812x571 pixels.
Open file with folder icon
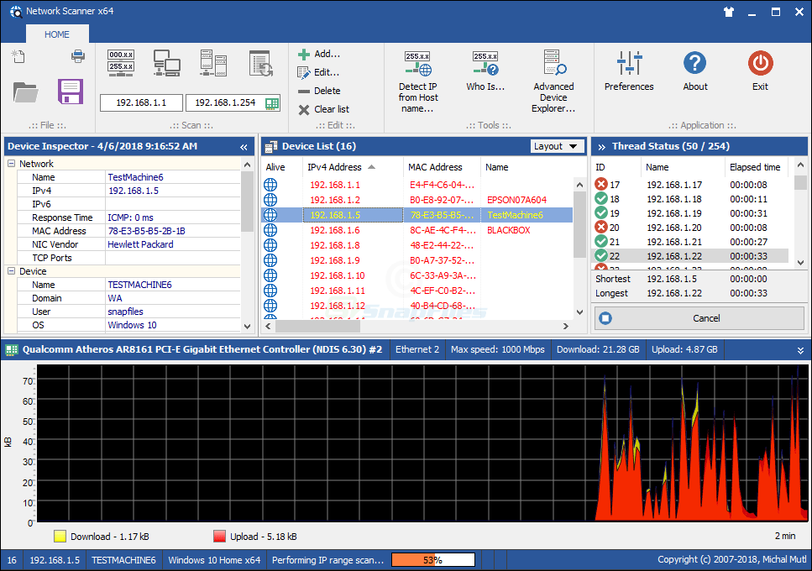coord(25,92)
